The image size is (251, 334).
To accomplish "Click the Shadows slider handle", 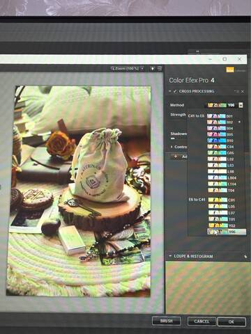I will (x=173, y=138).
